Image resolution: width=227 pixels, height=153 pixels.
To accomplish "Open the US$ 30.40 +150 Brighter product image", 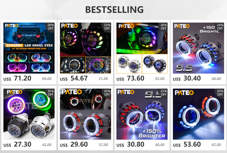I will [198, 48].
